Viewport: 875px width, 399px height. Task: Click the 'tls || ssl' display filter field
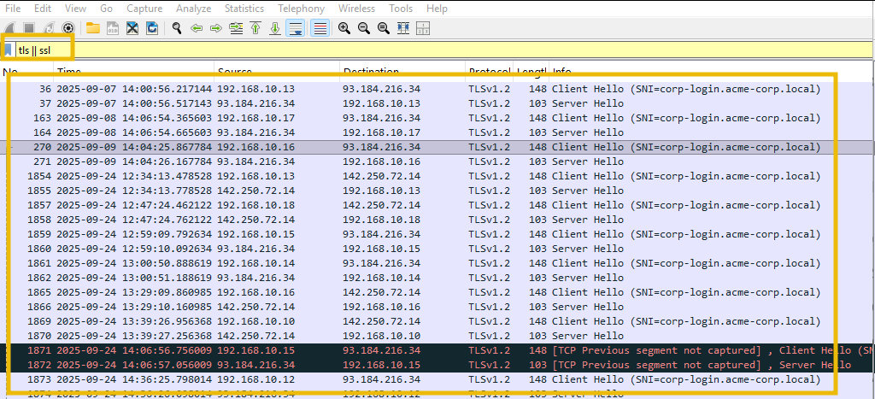tap(443, 50)
